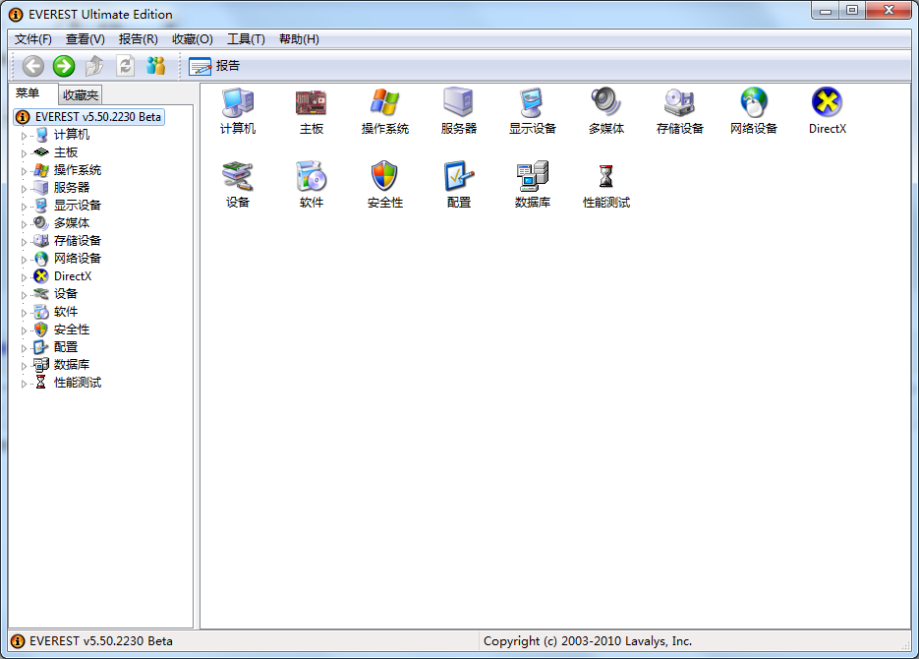The image size is (919, 659).
Task: Click the Back arrow toolbar button
Action: coord(33,66)
